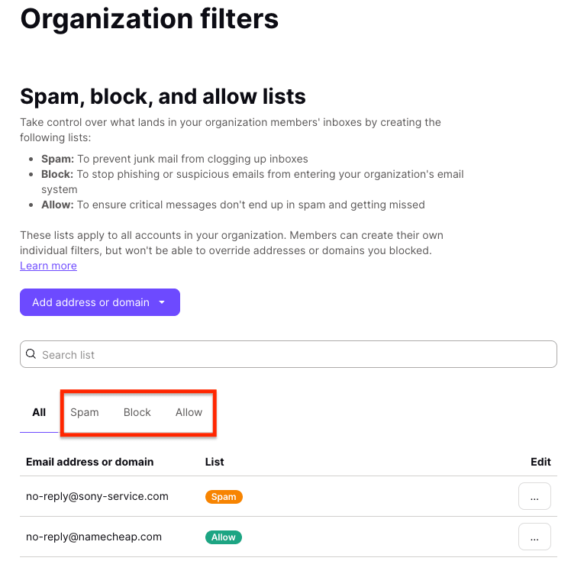Click the Spam, block, and allow lists heading
Screen dimensions: 584x561
163,96
